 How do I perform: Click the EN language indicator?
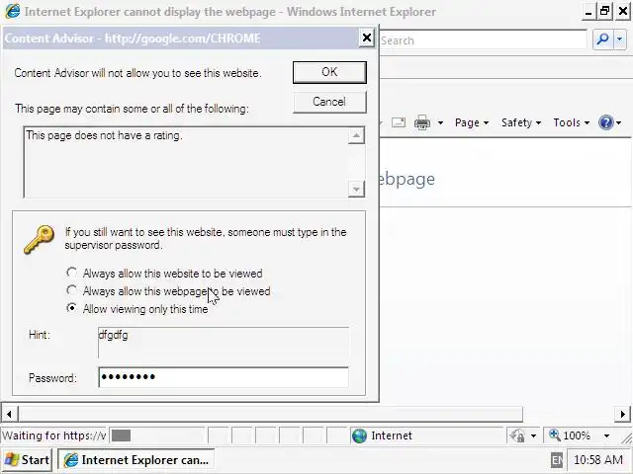click(557, 460)
